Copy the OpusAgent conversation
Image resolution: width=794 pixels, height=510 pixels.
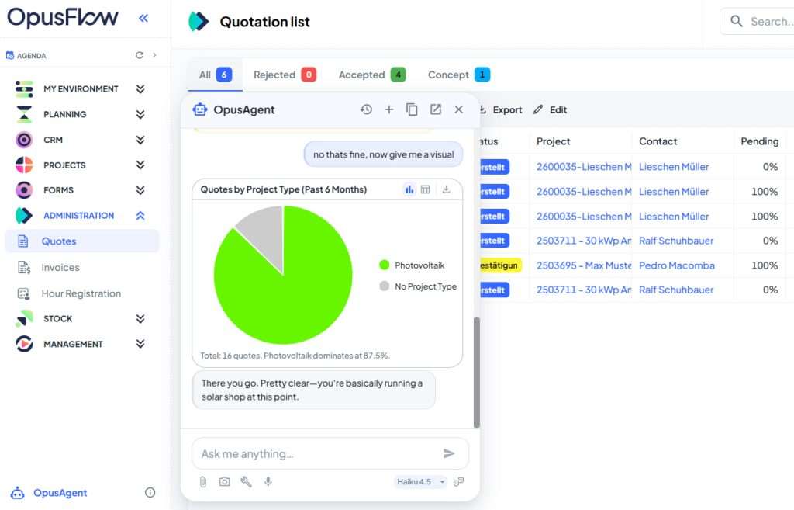(x=413, y=109)
